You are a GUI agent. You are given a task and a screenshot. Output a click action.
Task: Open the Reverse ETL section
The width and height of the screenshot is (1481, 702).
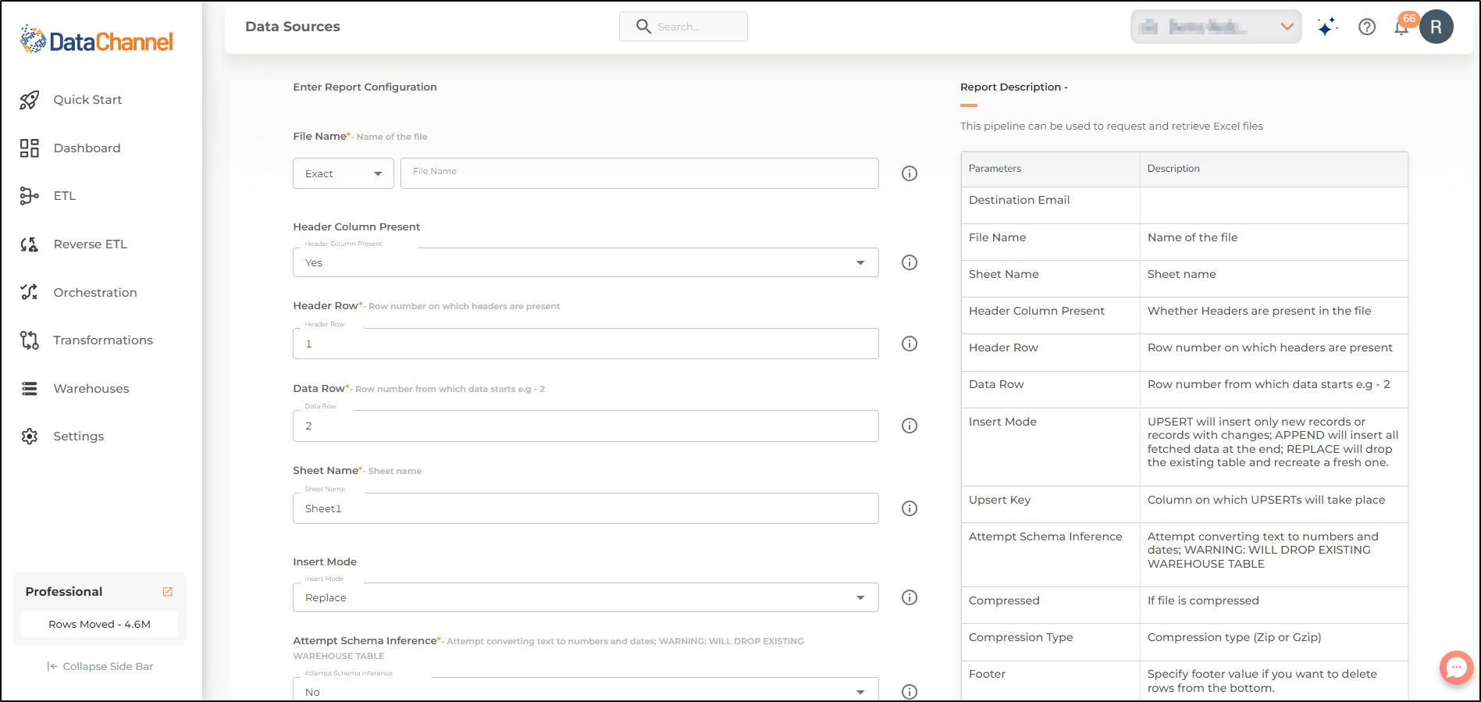(90, 244)
